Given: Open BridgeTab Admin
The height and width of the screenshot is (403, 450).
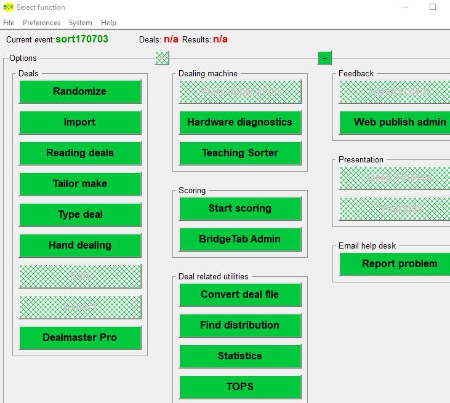Looking at the screenshot, I should 240,239.
